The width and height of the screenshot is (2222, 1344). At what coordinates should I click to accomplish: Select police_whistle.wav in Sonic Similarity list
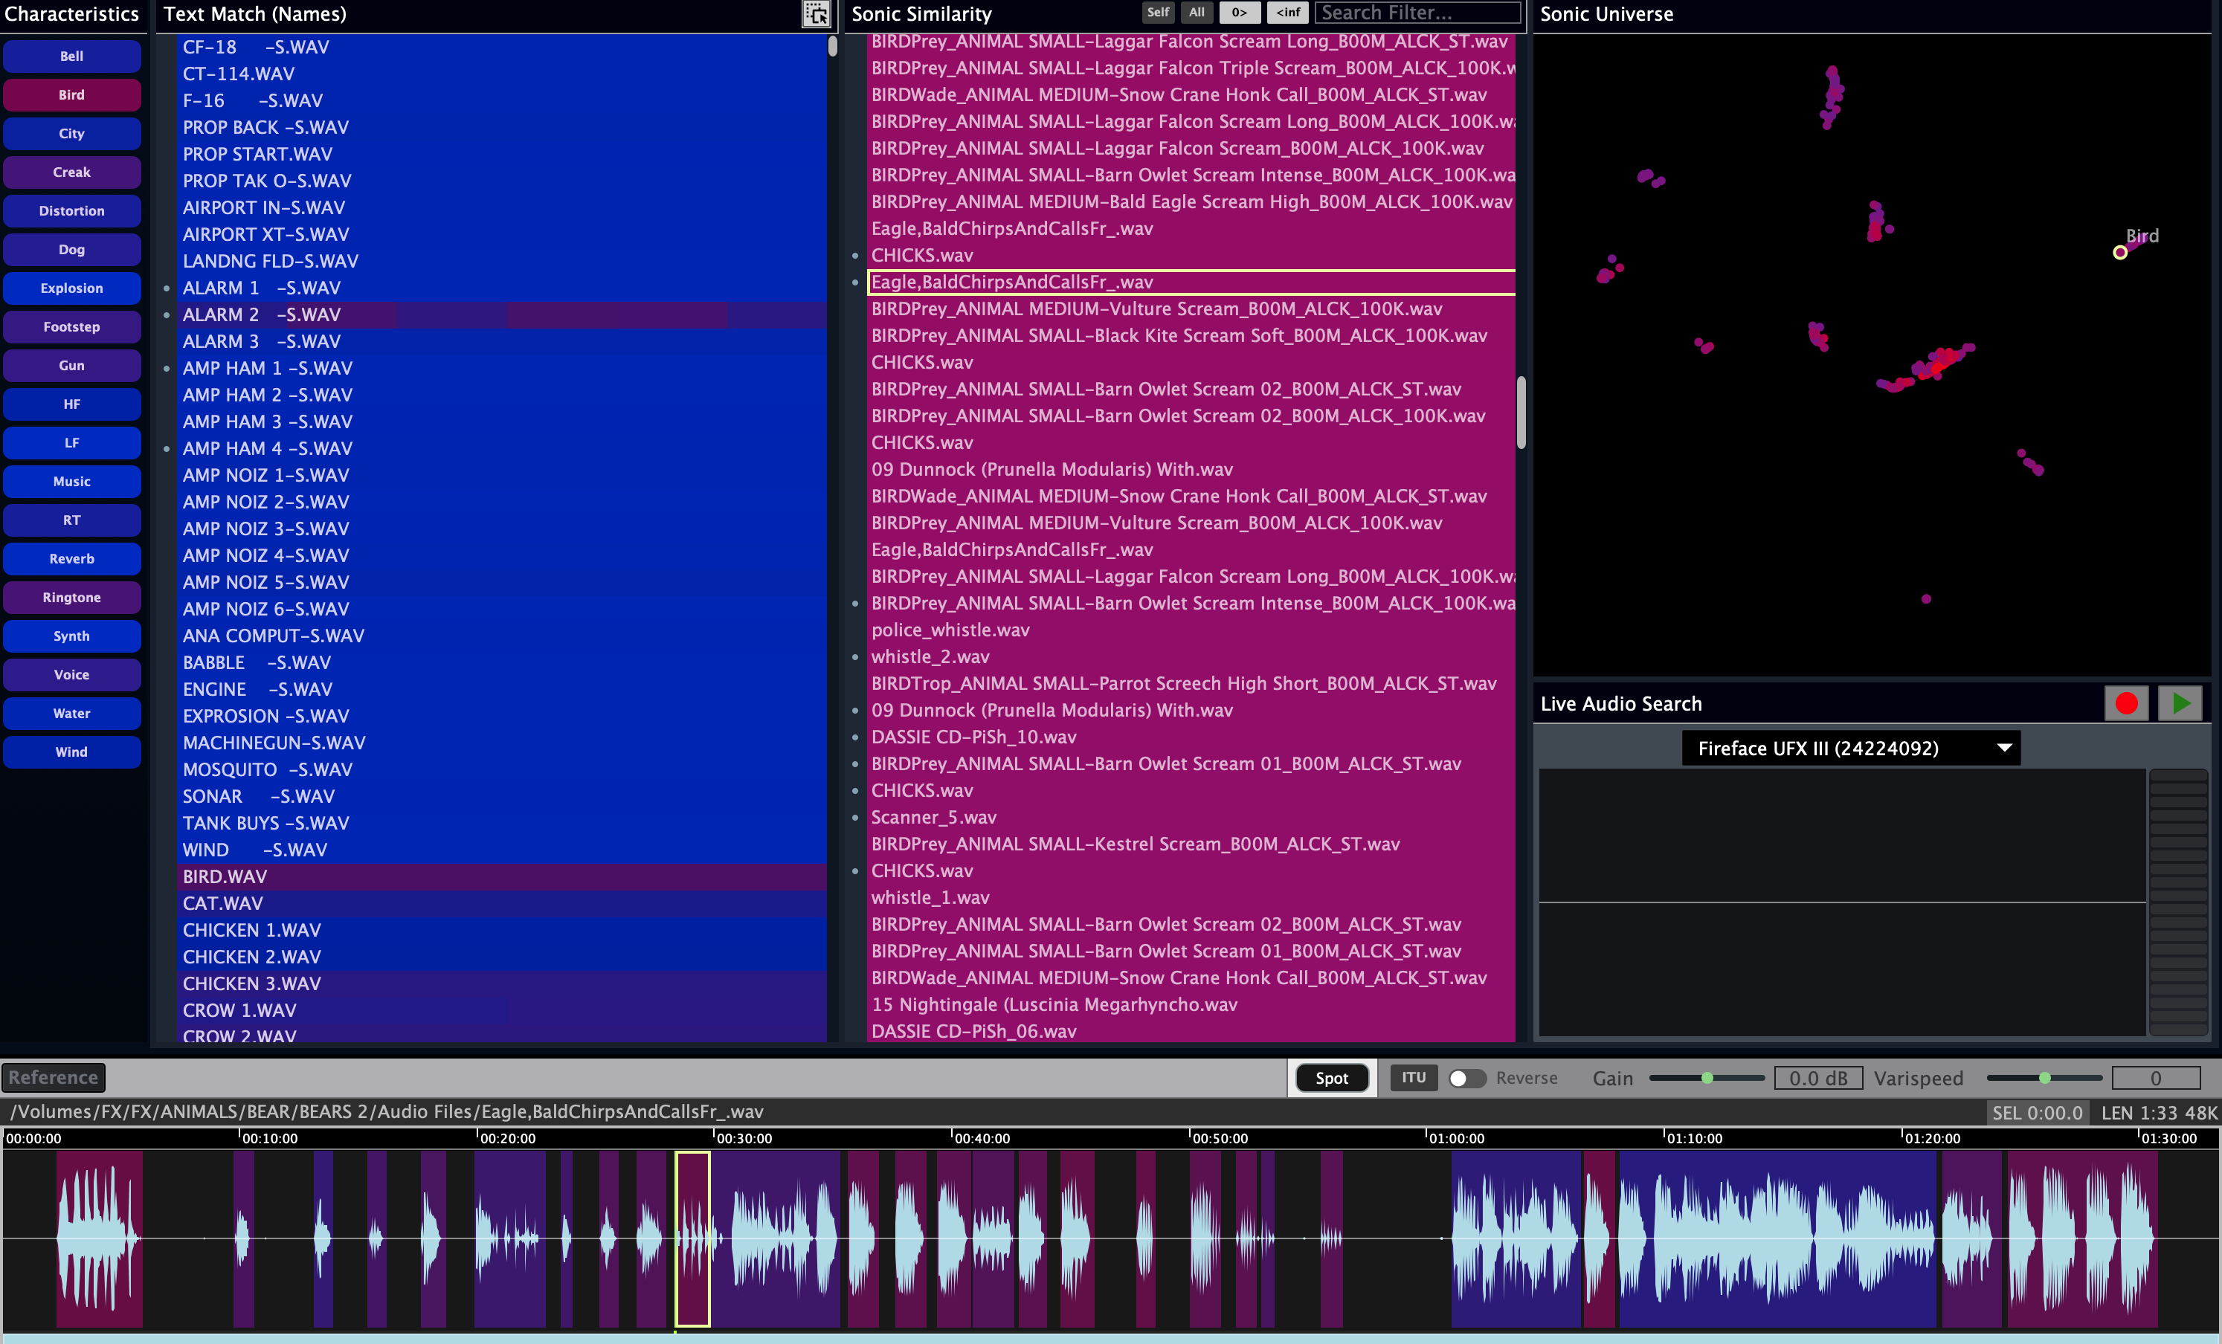click(x=950, y=630)
